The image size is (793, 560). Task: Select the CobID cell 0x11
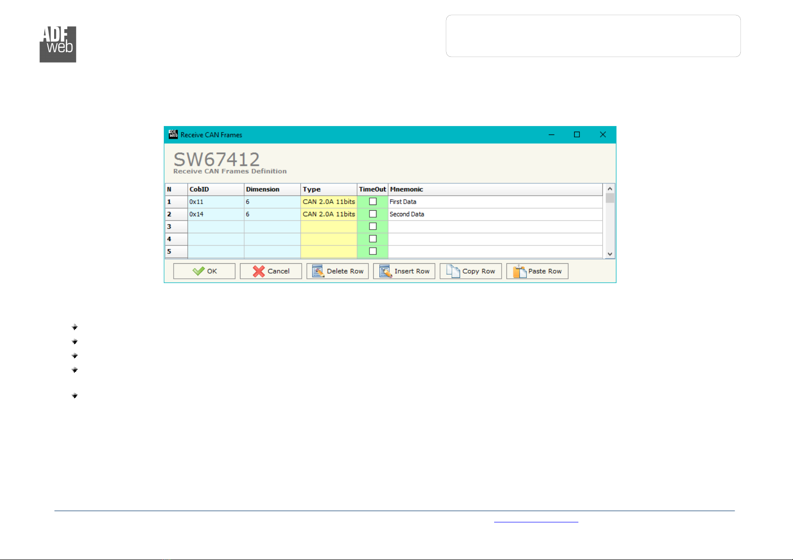pos(216,202)
